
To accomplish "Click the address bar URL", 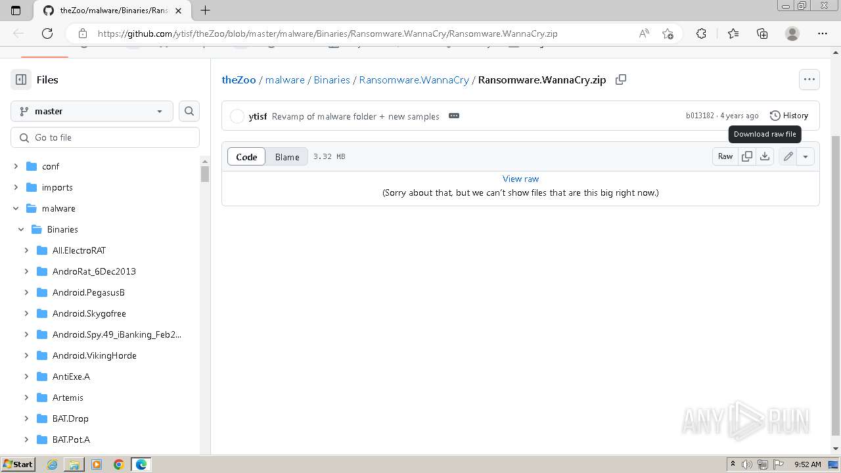I will (327, 34).
